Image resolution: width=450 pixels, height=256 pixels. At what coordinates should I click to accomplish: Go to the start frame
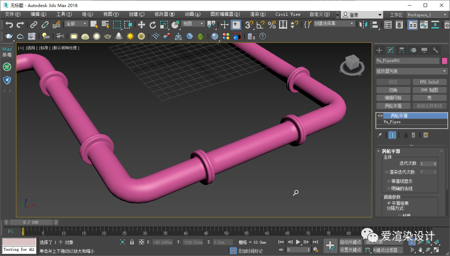click(x=281, y=242)
